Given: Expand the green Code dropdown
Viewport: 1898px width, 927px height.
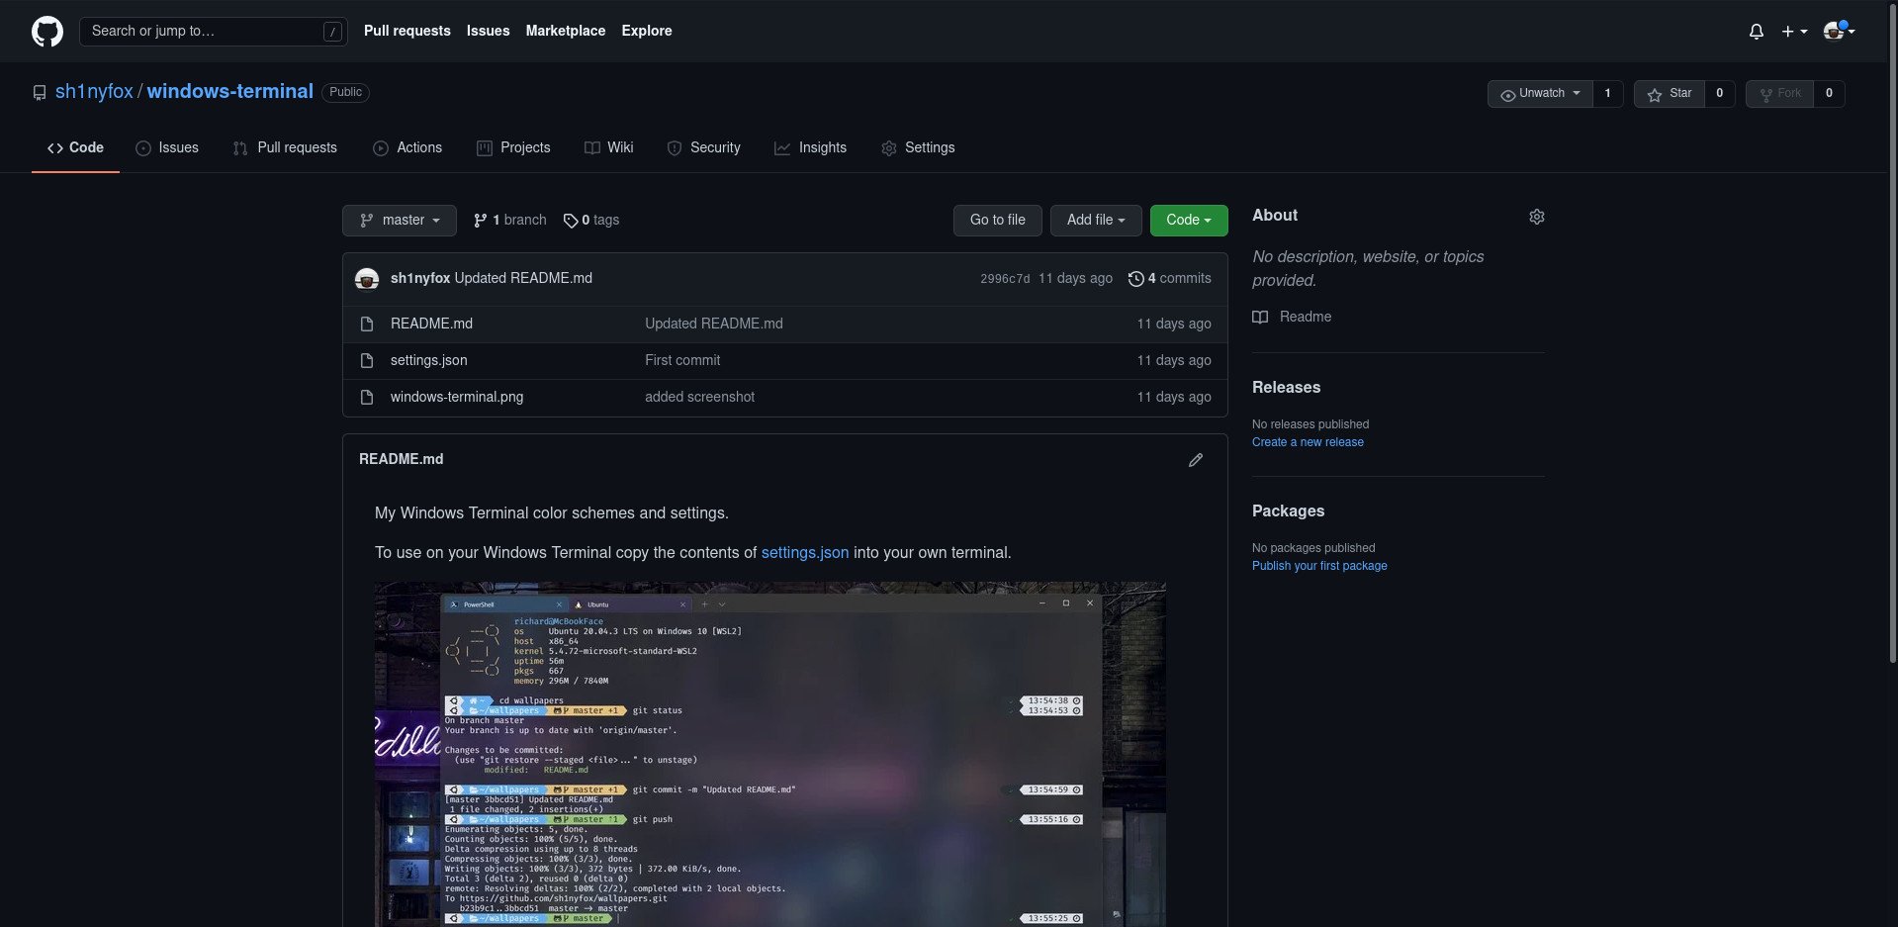Looking at the screenshot, I should click(1187, 220).
